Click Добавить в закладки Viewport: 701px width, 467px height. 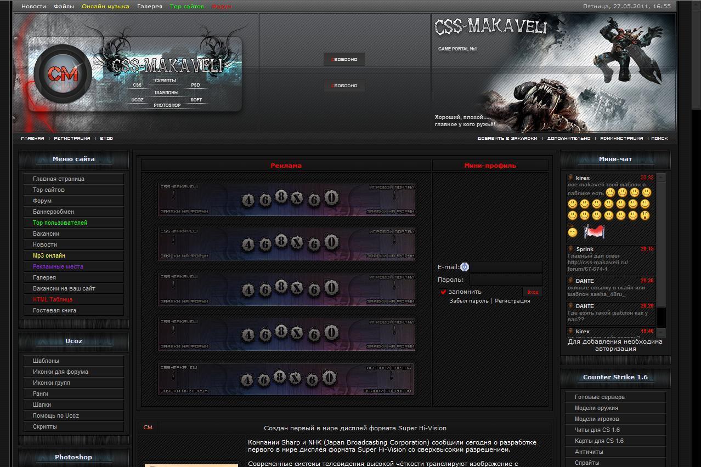click(x=507, y=138)
